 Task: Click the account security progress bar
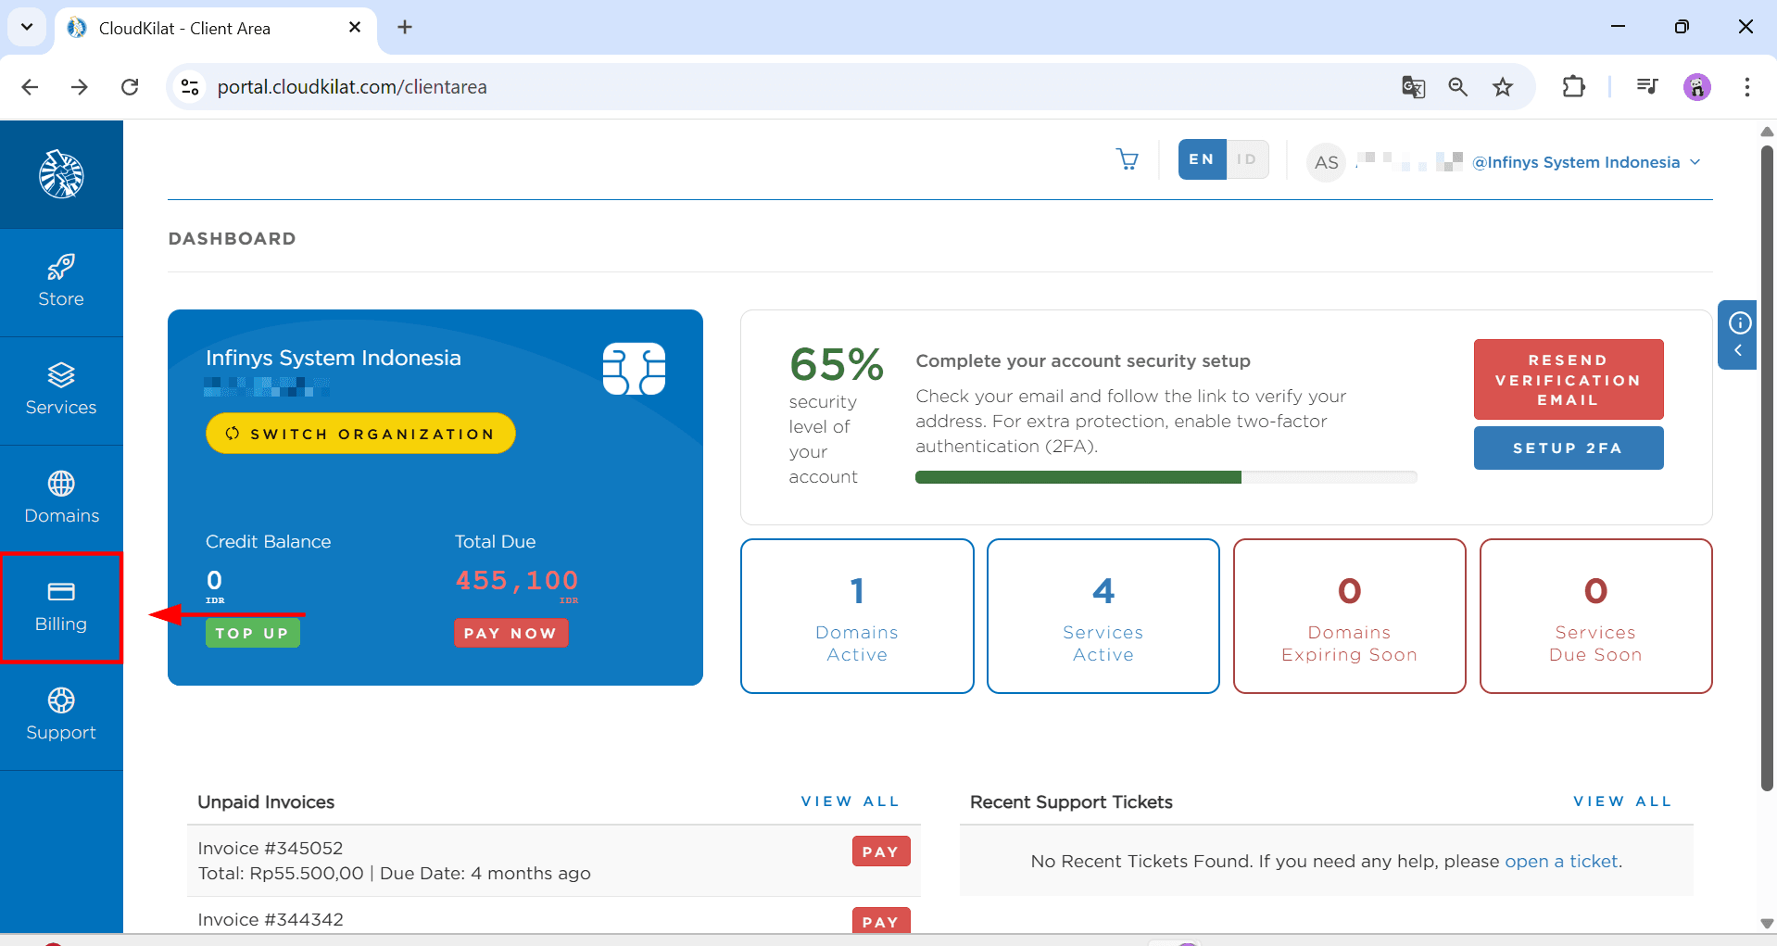(1166, 476)
